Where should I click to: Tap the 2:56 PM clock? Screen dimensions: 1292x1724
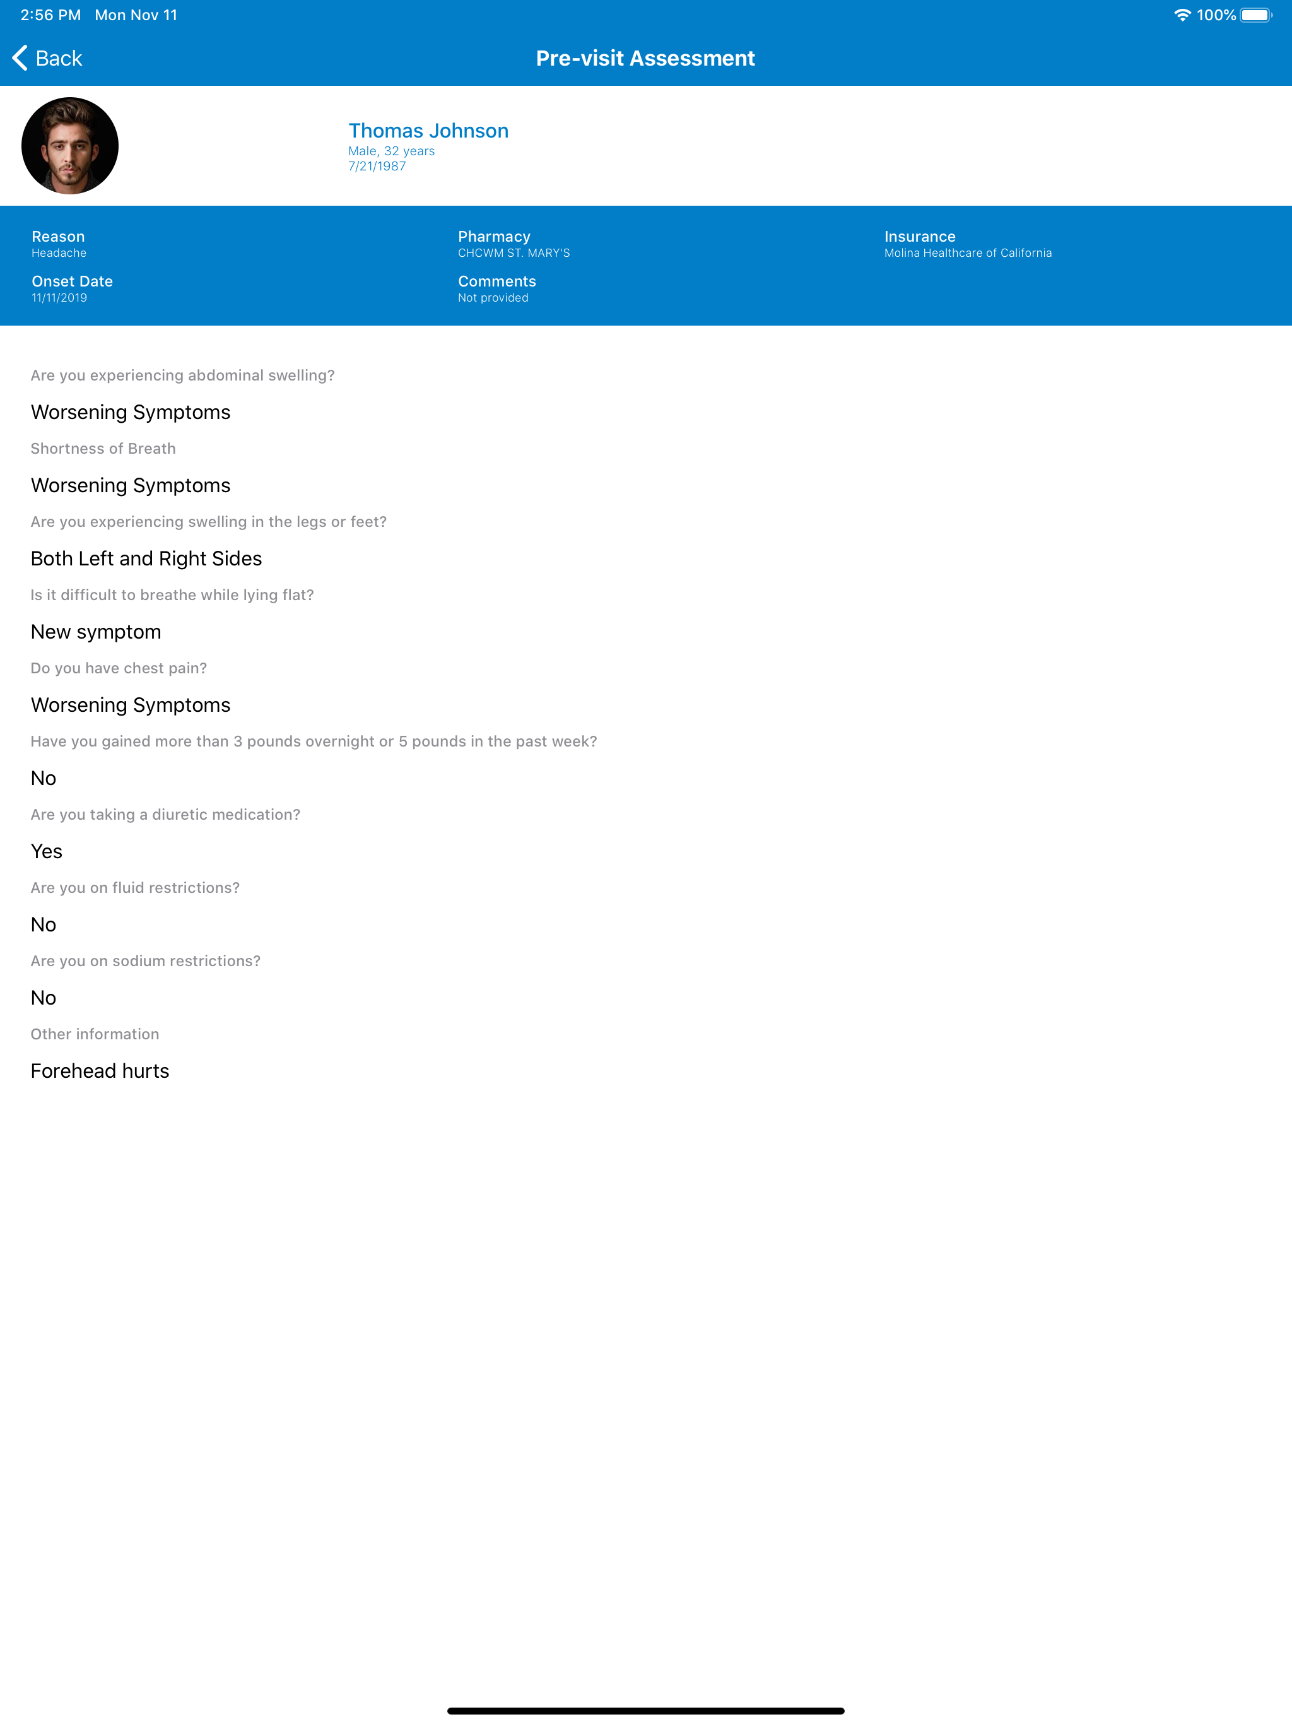[x=50, y=15]
